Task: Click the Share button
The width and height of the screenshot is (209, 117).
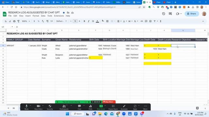Action: coord(192,14)
